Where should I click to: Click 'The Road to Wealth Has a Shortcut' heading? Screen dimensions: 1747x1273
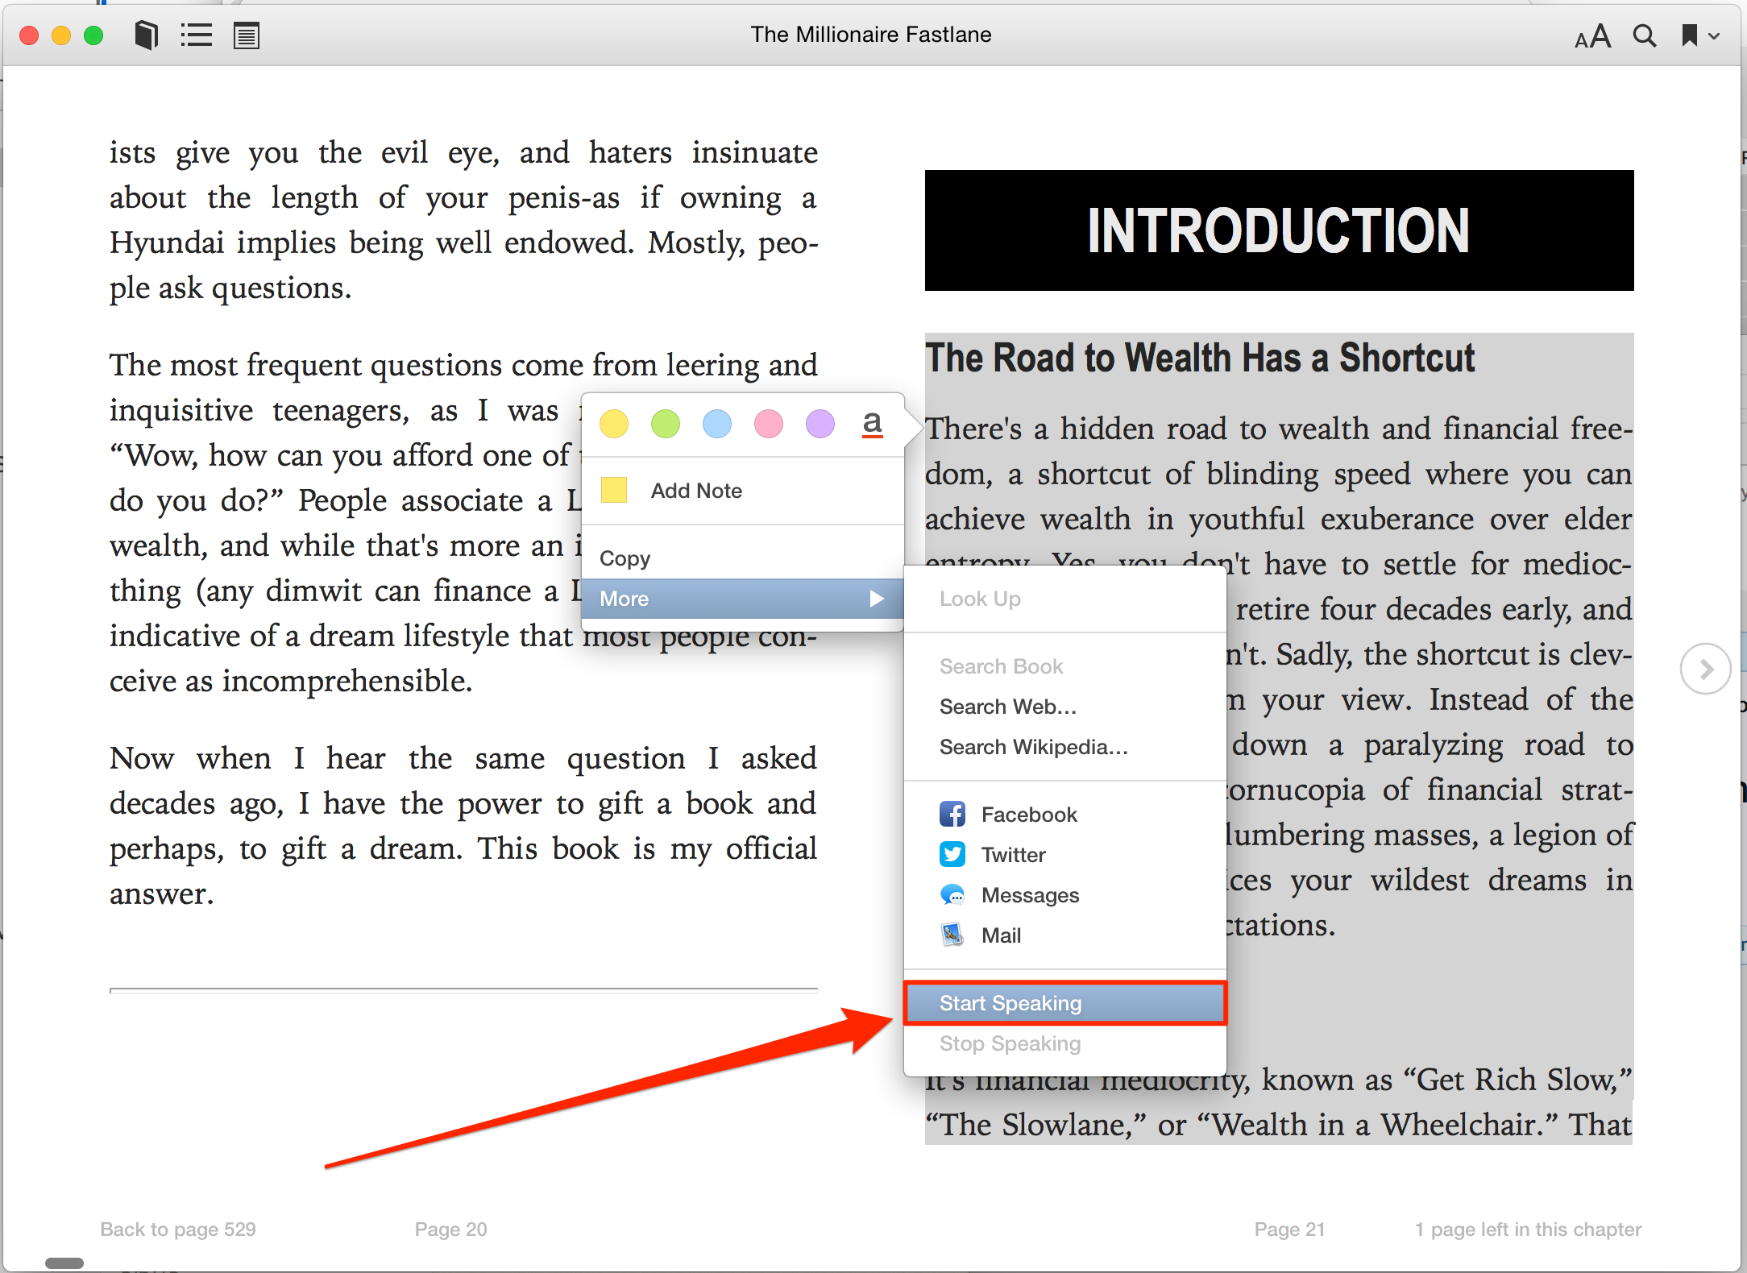point(1200,358)
